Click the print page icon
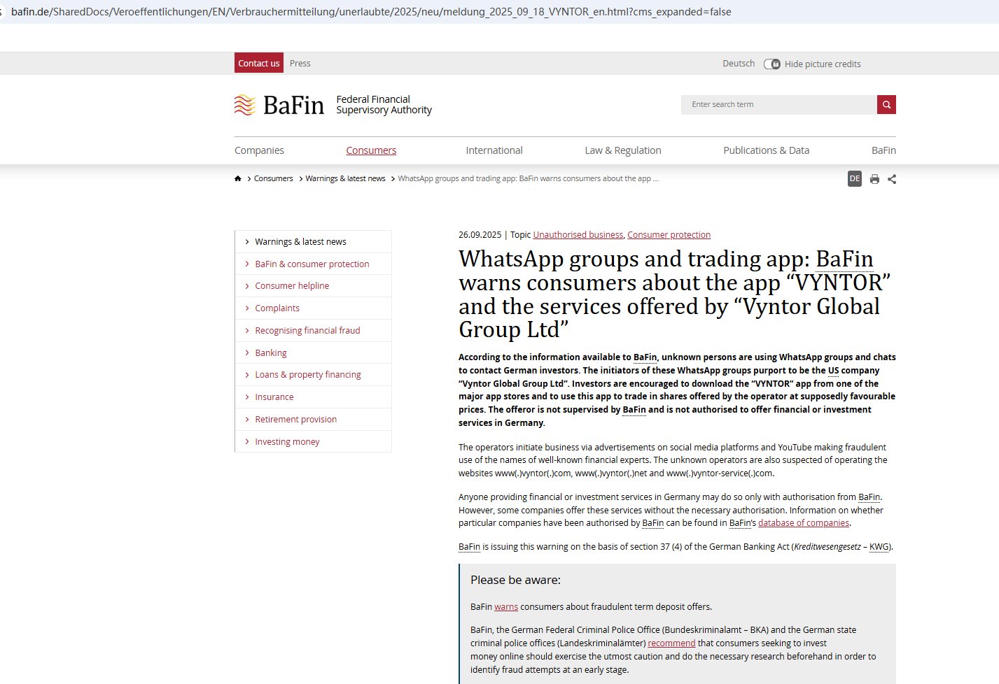This screenshot has width=999, height=684. (x=874, y=179)
